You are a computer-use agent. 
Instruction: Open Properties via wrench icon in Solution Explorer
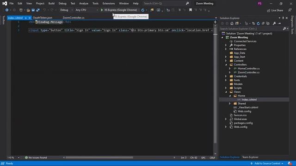(x=274, y=24)
